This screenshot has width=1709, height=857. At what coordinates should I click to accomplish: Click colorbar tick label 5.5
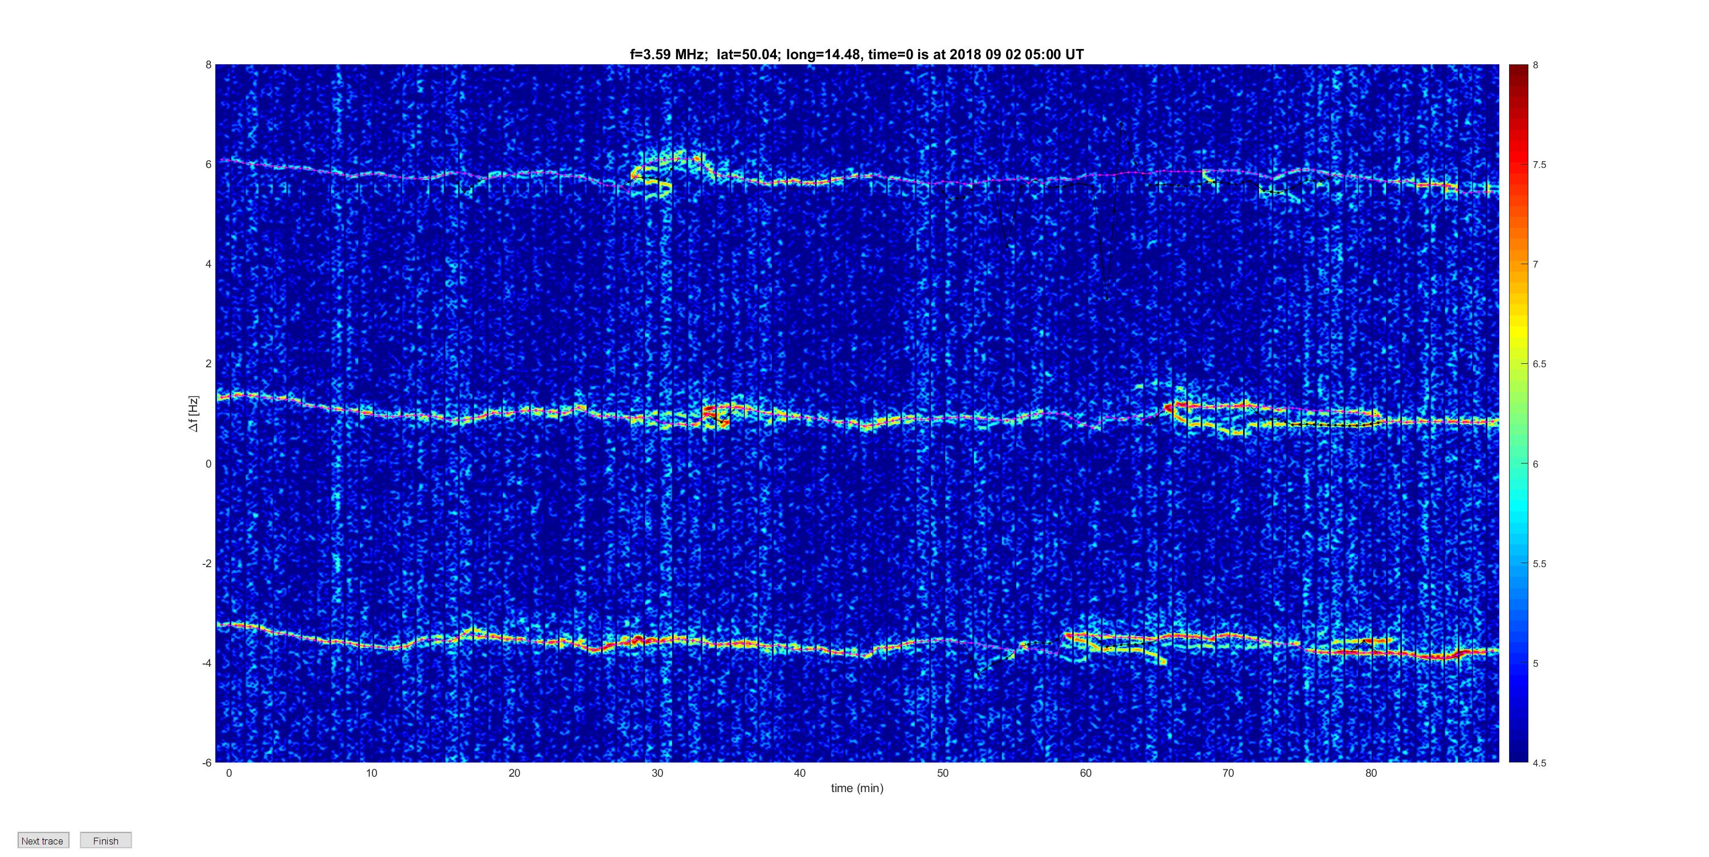pyautogui.click(x=1539, y=564)
